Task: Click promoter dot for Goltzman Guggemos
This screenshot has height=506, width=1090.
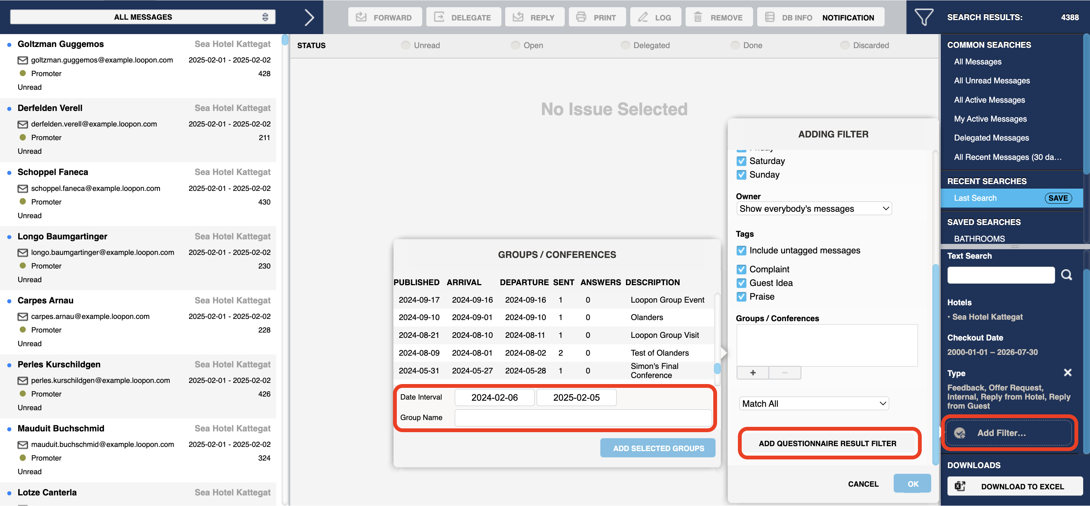Action: (x=23, y=73)
